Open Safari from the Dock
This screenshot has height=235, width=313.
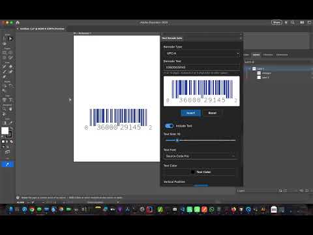tap(25, 210)
